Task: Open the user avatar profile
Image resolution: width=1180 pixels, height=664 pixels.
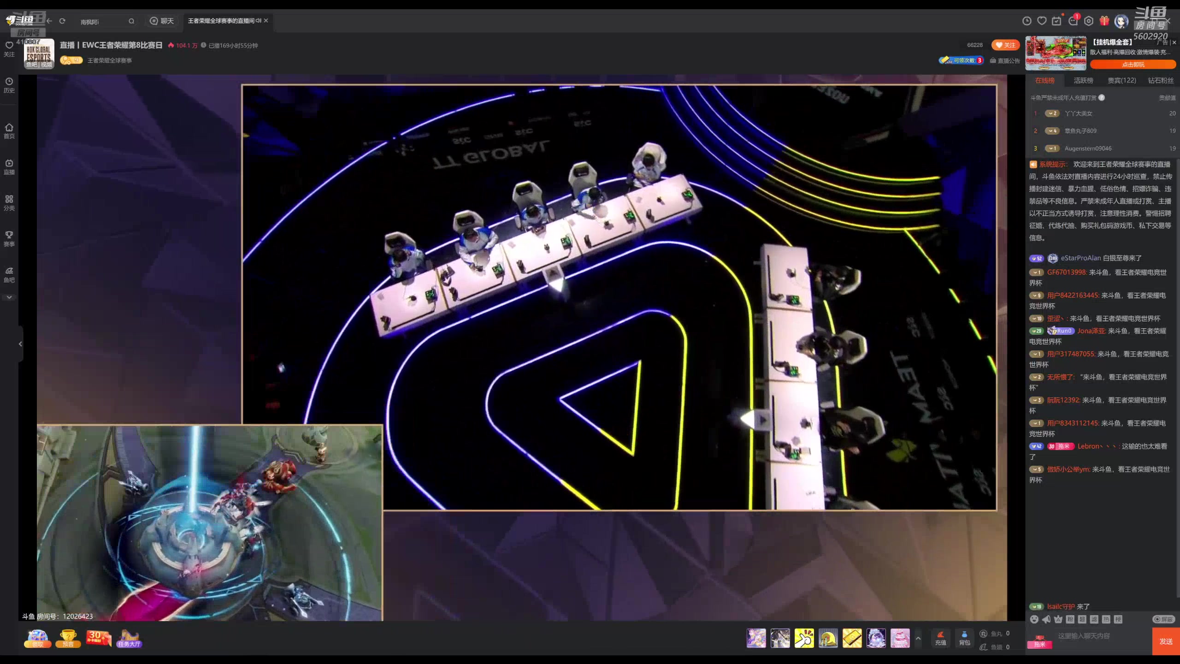Action: (1121, 21)
